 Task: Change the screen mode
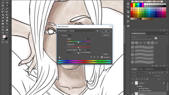7,42
